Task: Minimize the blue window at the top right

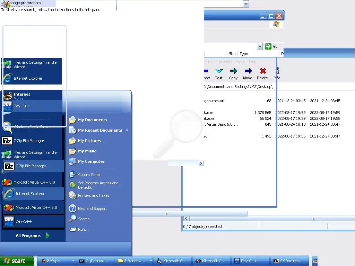Action: (263, 16)
